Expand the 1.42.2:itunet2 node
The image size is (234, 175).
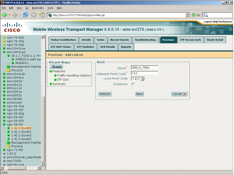[4, 135]
